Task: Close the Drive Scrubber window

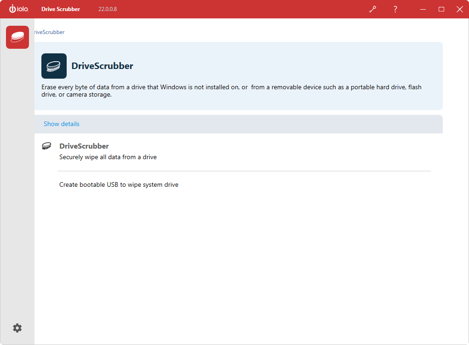Action: [460, 9]
